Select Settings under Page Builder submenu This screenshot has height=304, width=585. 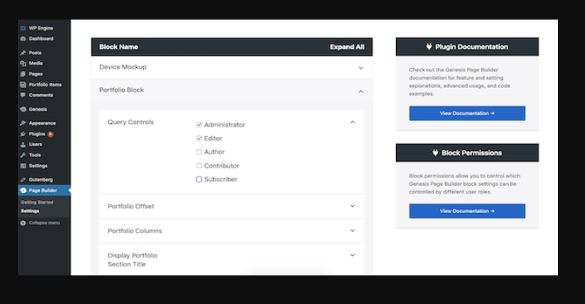pos(30,211)
